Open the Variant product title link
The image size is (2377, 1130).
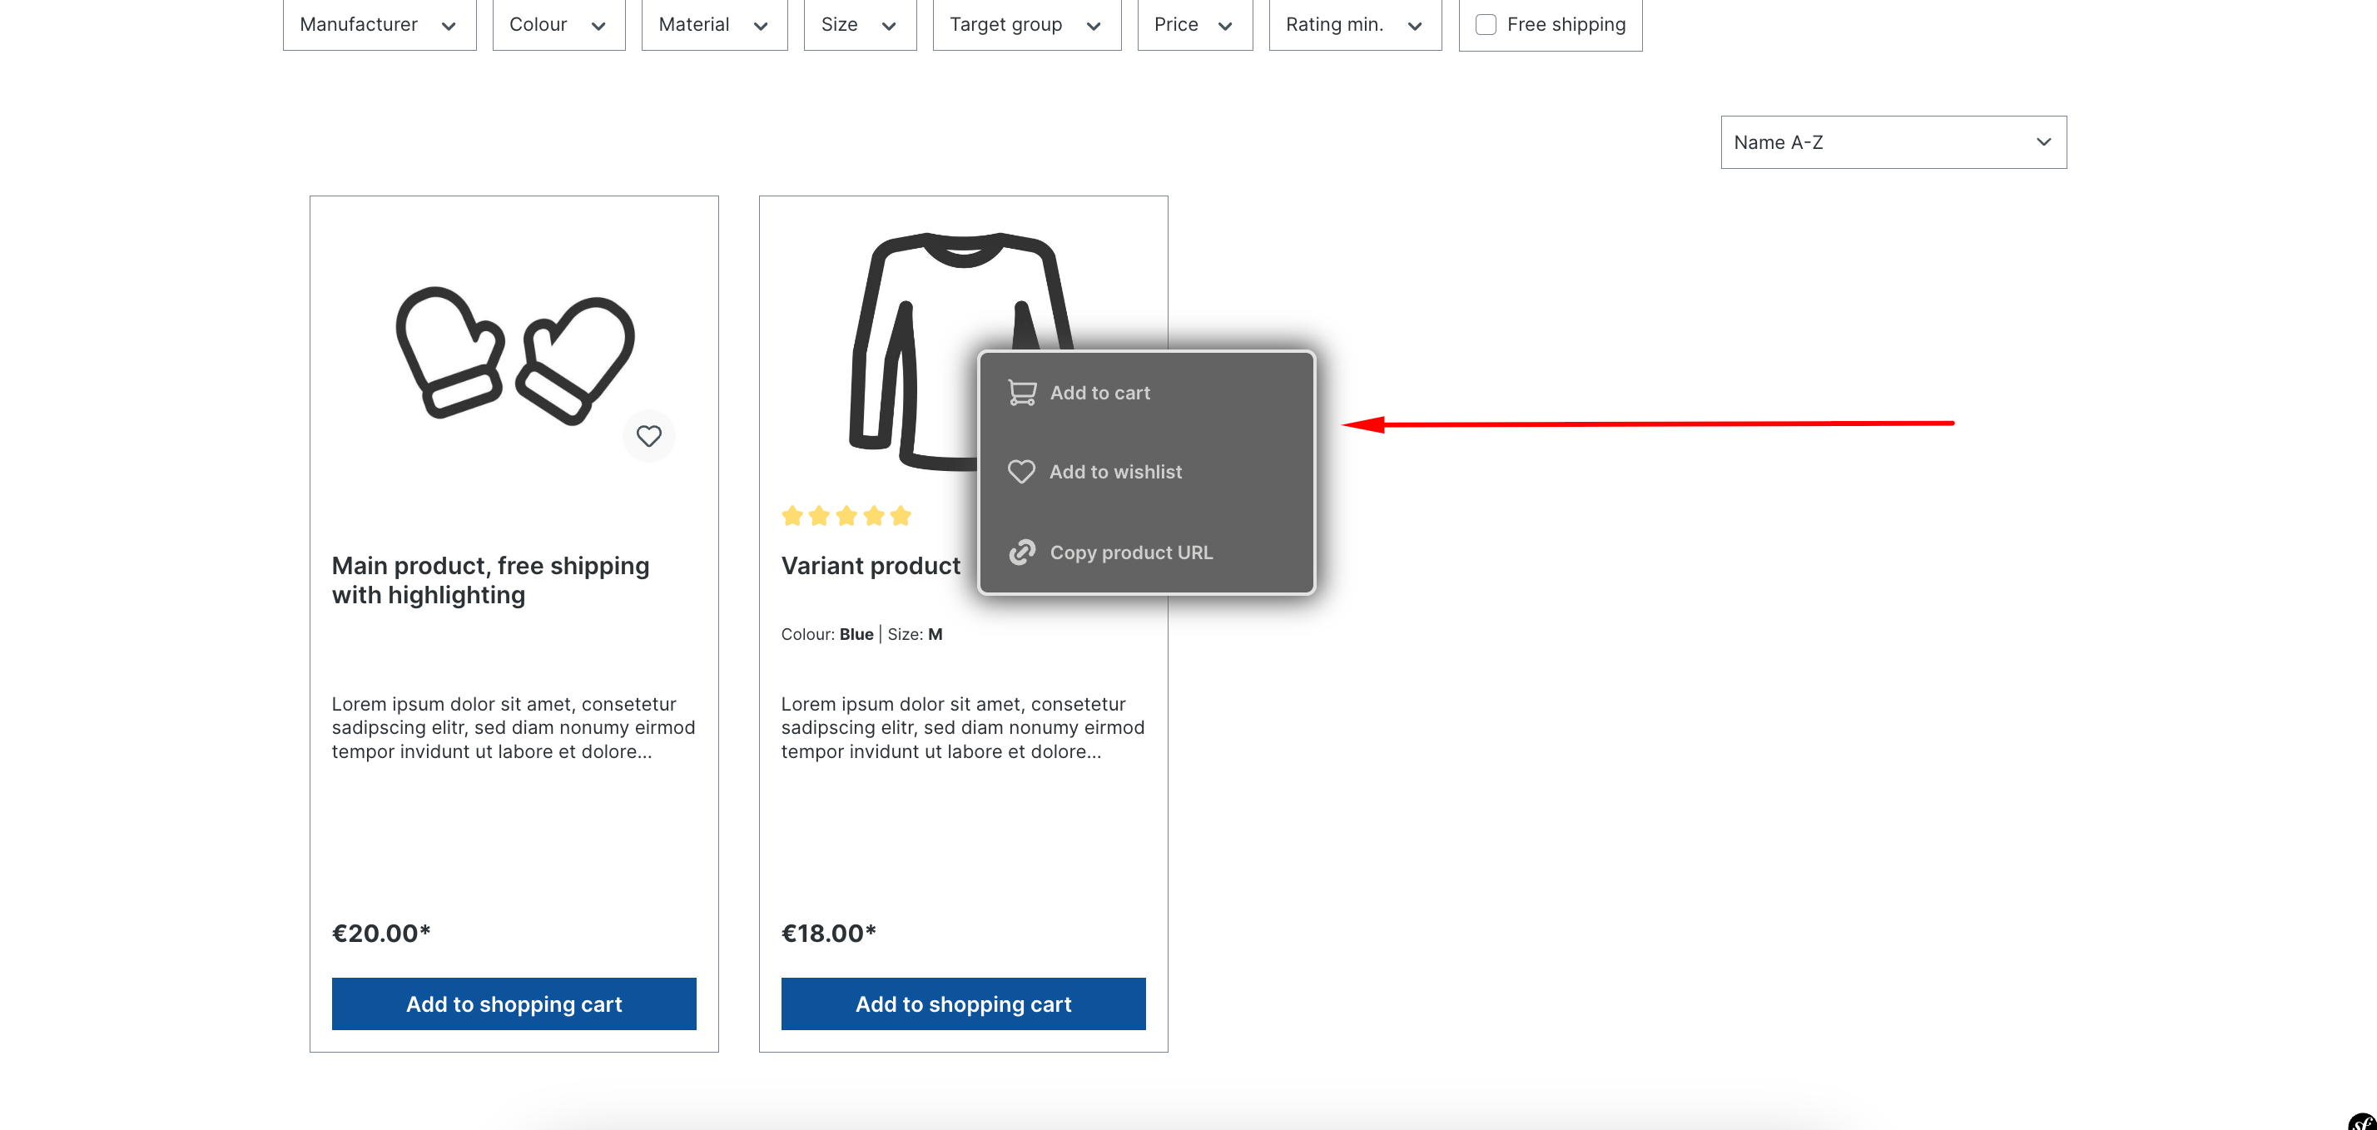tap(871, 566)
